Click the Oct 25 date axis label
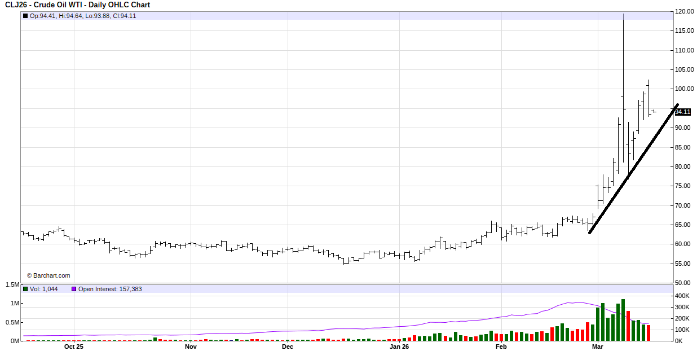 tap(74, 347)
